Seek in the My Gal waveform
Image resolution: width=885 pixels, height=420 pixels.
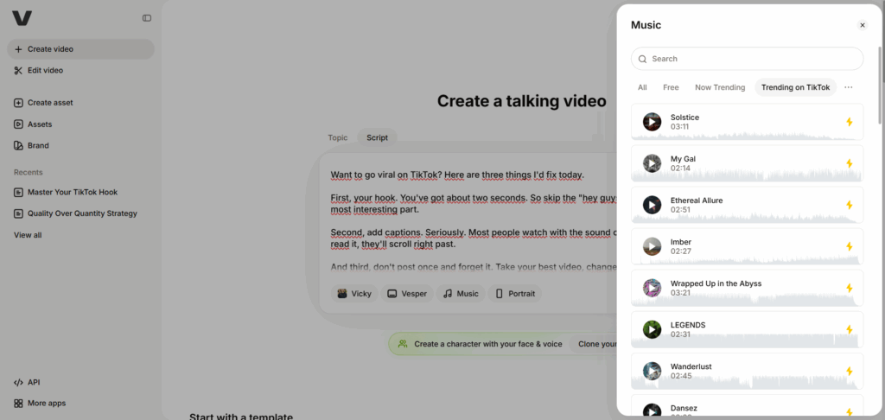pos(747,175)
